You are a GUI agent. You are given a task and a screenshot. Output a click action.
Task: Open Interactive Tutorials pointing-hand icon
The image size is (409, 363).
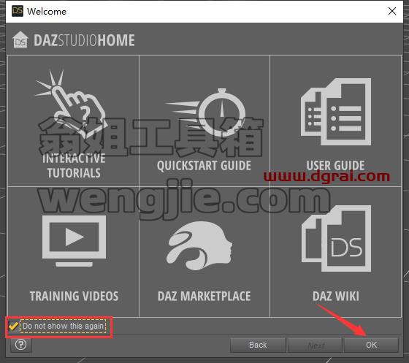(70, 103)
